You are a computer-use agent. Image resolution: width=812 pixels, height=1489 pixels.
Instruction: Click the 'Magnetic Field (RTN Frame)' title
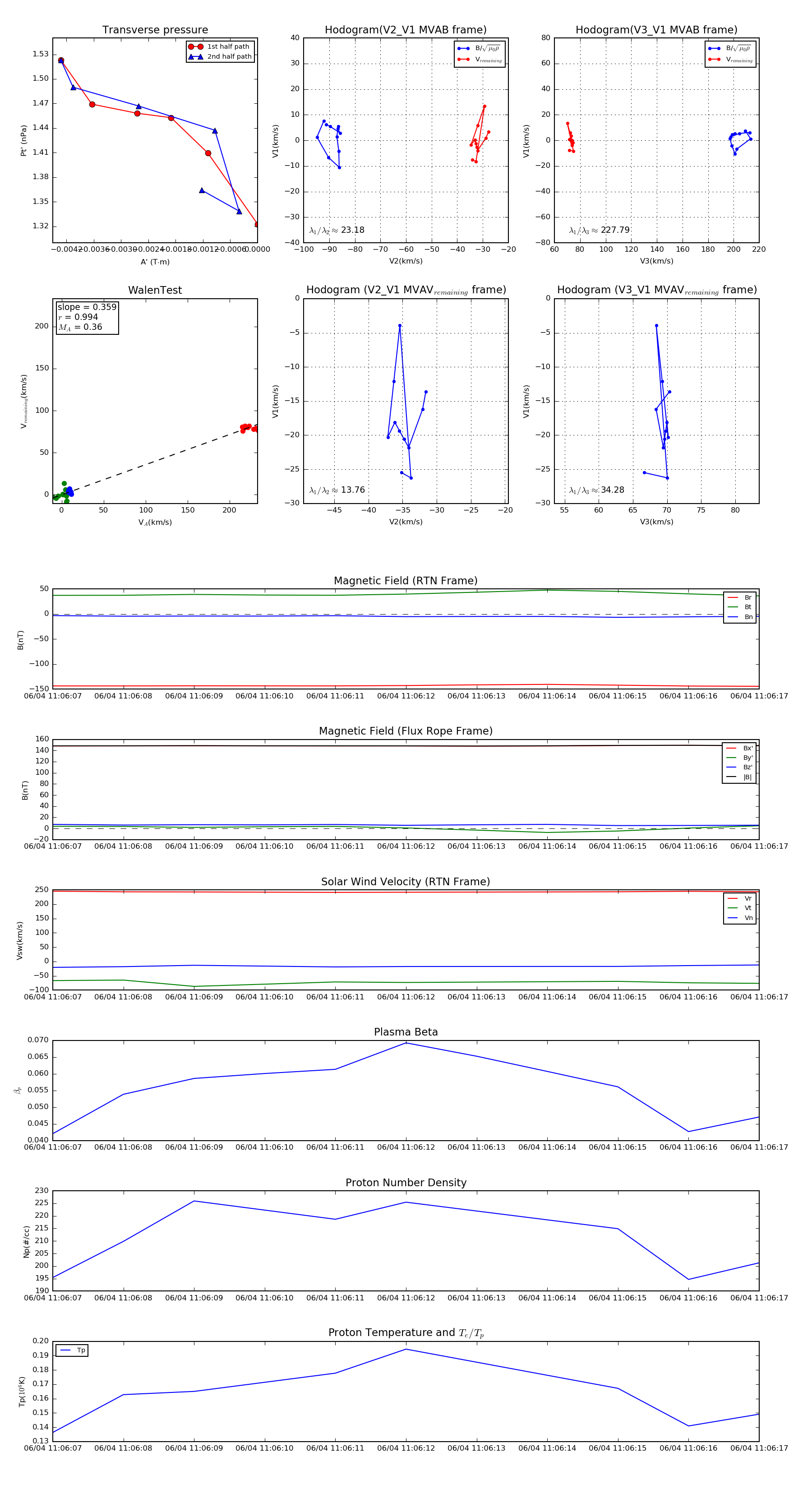(406, 581)
